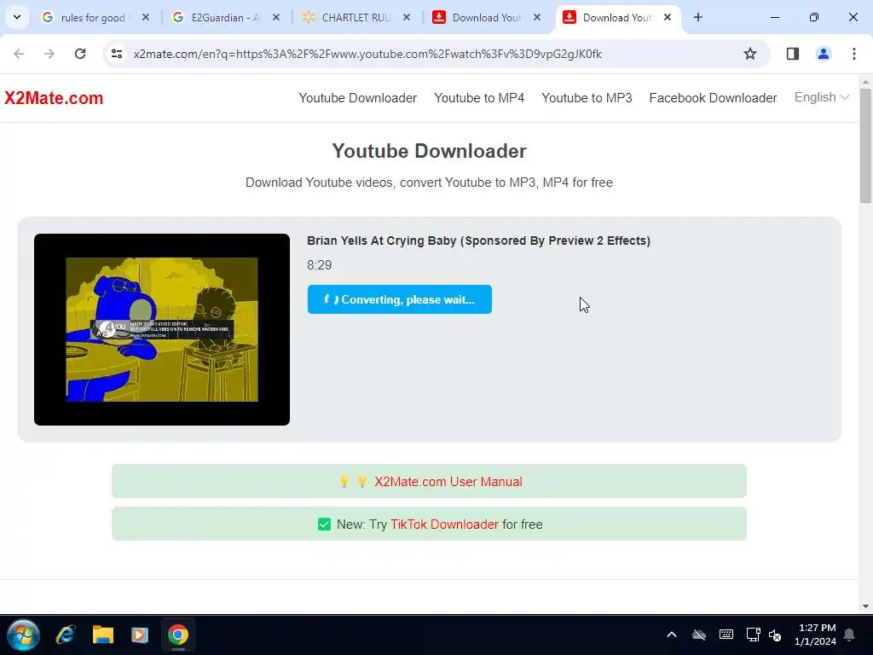Click the X2Mate.com logo

pyautogui.click(x=54, y=98)
